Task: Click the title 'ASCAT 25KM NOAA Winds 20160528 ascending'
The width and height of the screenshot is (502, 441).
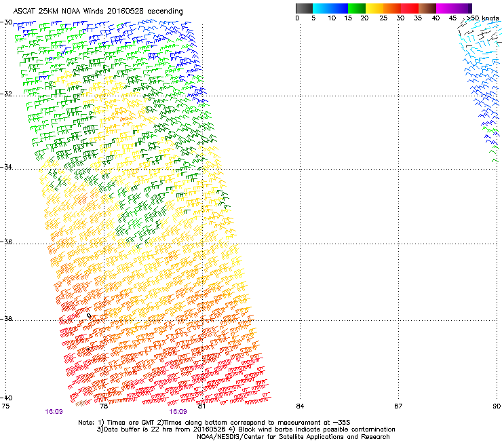Action: [x=98, y=12]
